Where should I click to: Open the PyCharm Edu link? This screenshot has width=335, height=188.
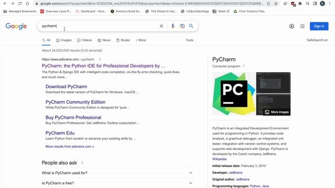point(60,133)
